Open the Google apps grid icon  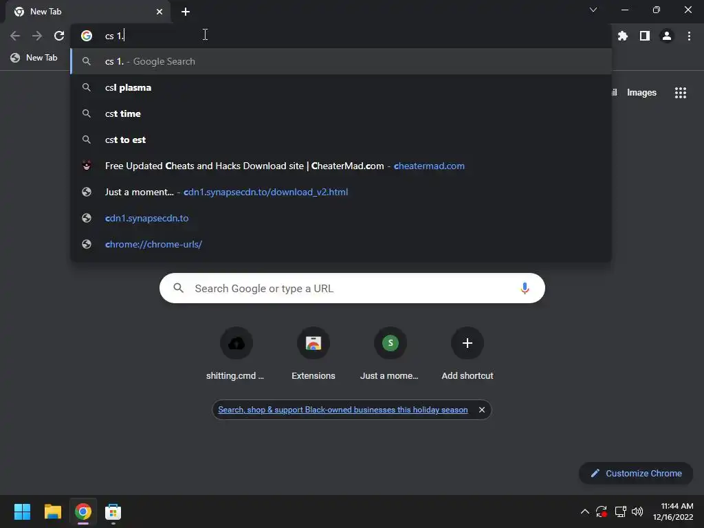(680, 93)
